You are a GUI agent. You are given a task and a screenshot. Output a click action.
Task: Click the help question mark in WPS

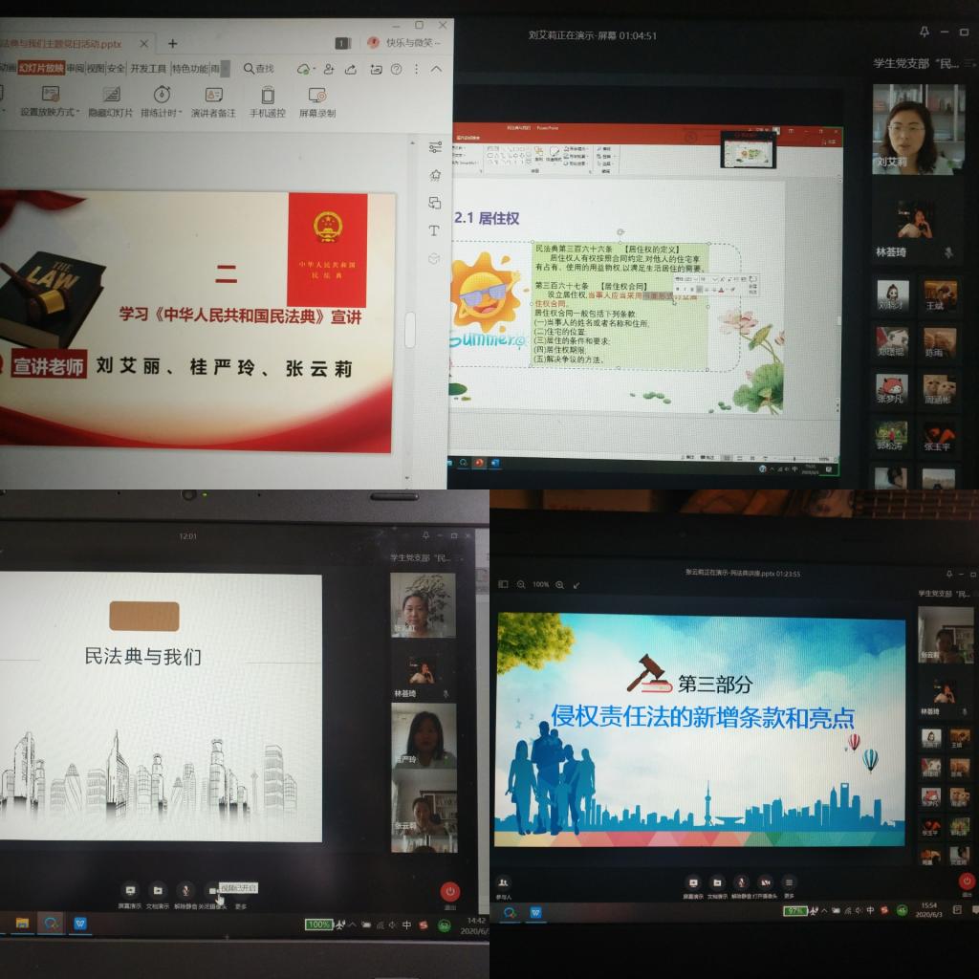tap(394, 69)
